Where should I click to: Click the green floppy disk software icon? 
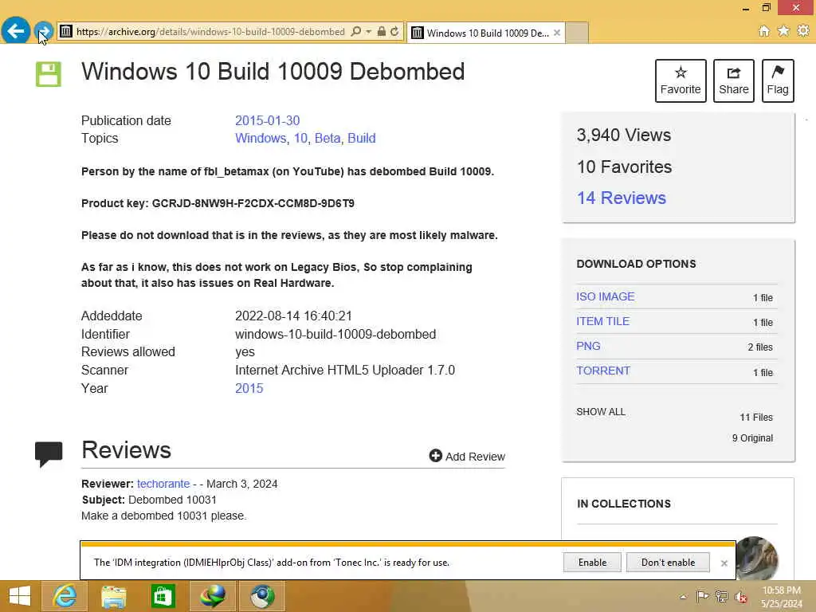pyautogui.click(x=49, y=74)
